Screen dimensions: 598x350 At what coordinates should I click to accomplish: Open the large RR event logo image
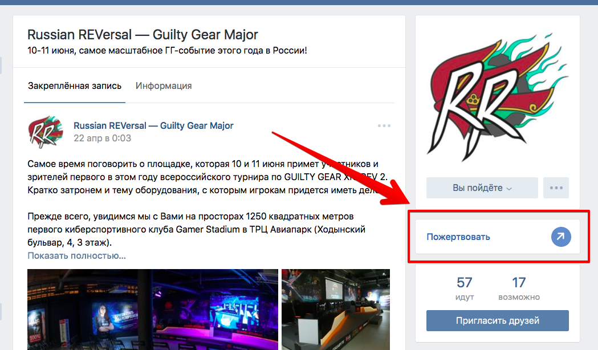point(498,97)
